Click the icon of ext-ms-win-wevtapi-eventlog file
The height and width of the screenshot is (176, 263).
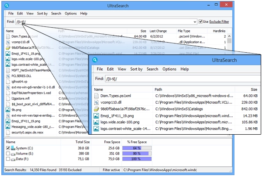coord(8,115)
